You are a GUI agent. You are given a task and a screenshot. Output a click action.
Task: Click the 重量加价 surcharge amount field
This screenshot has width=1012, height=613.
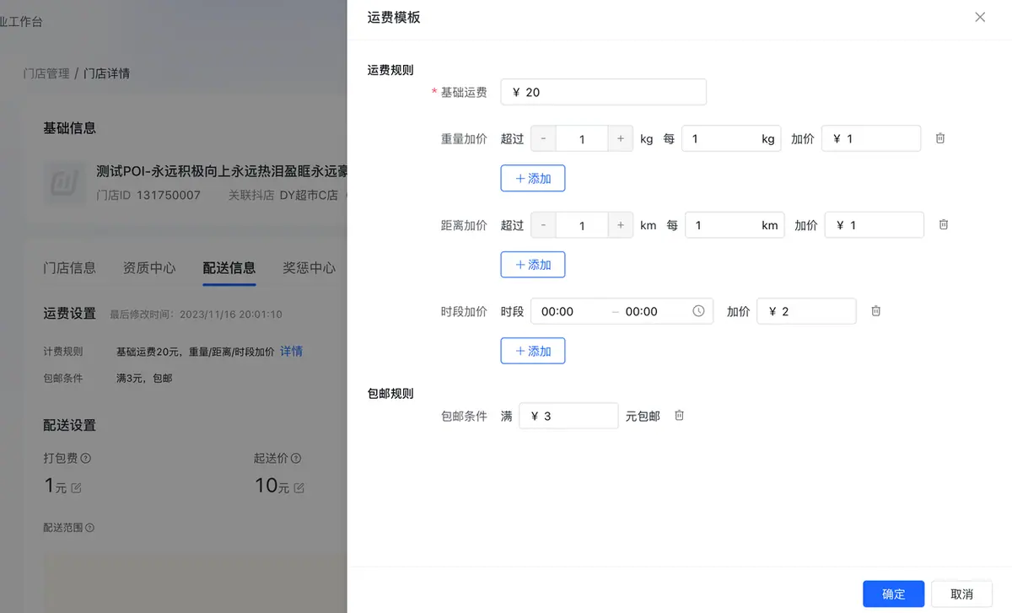tap(871, 139)
